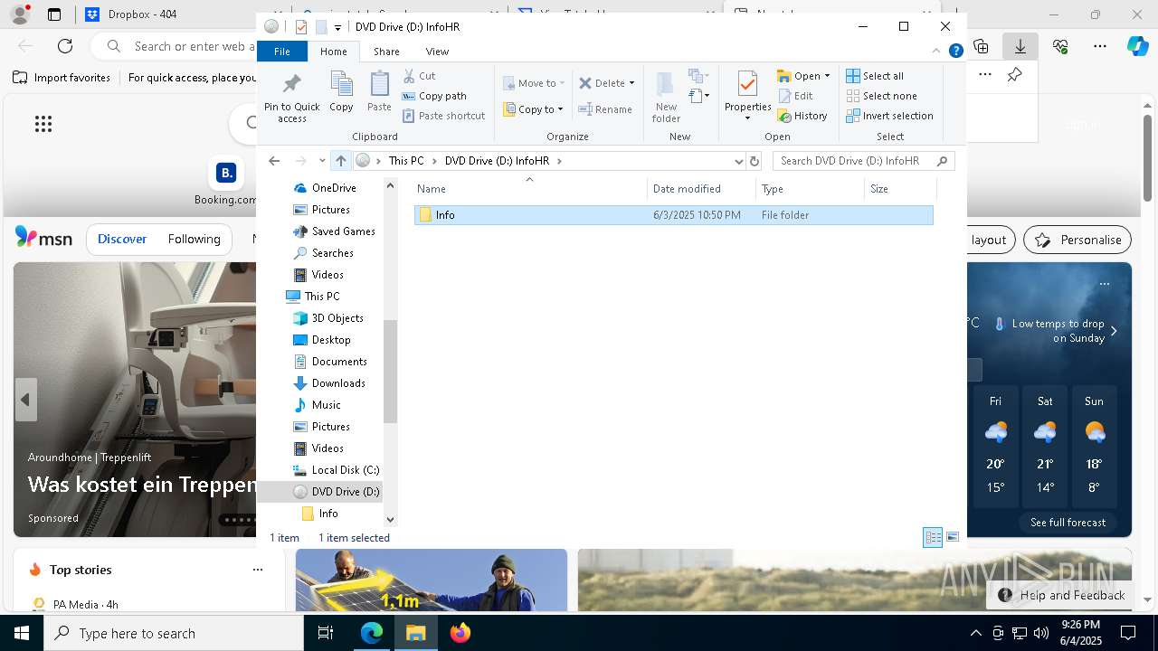Switch to the View ribbon tab
This screenshot has height=651, width=1158.
coord(437,52)
